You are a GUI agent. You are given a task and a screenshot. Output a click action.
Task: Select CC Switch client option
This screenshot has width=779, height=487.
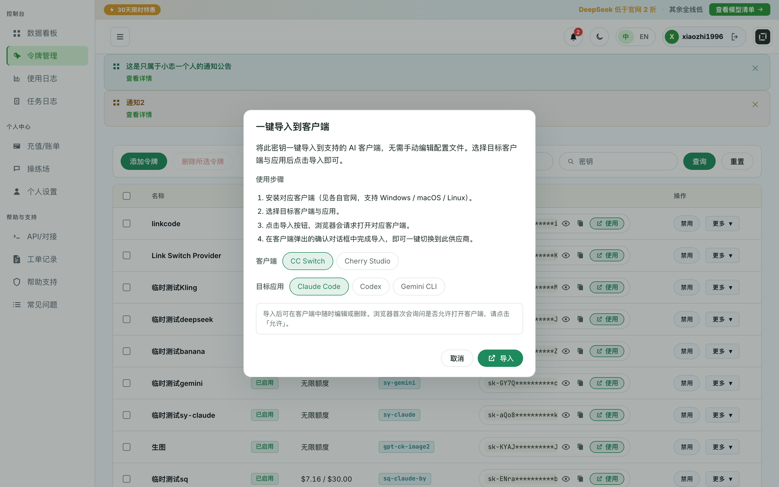click(x=308, y=261)
